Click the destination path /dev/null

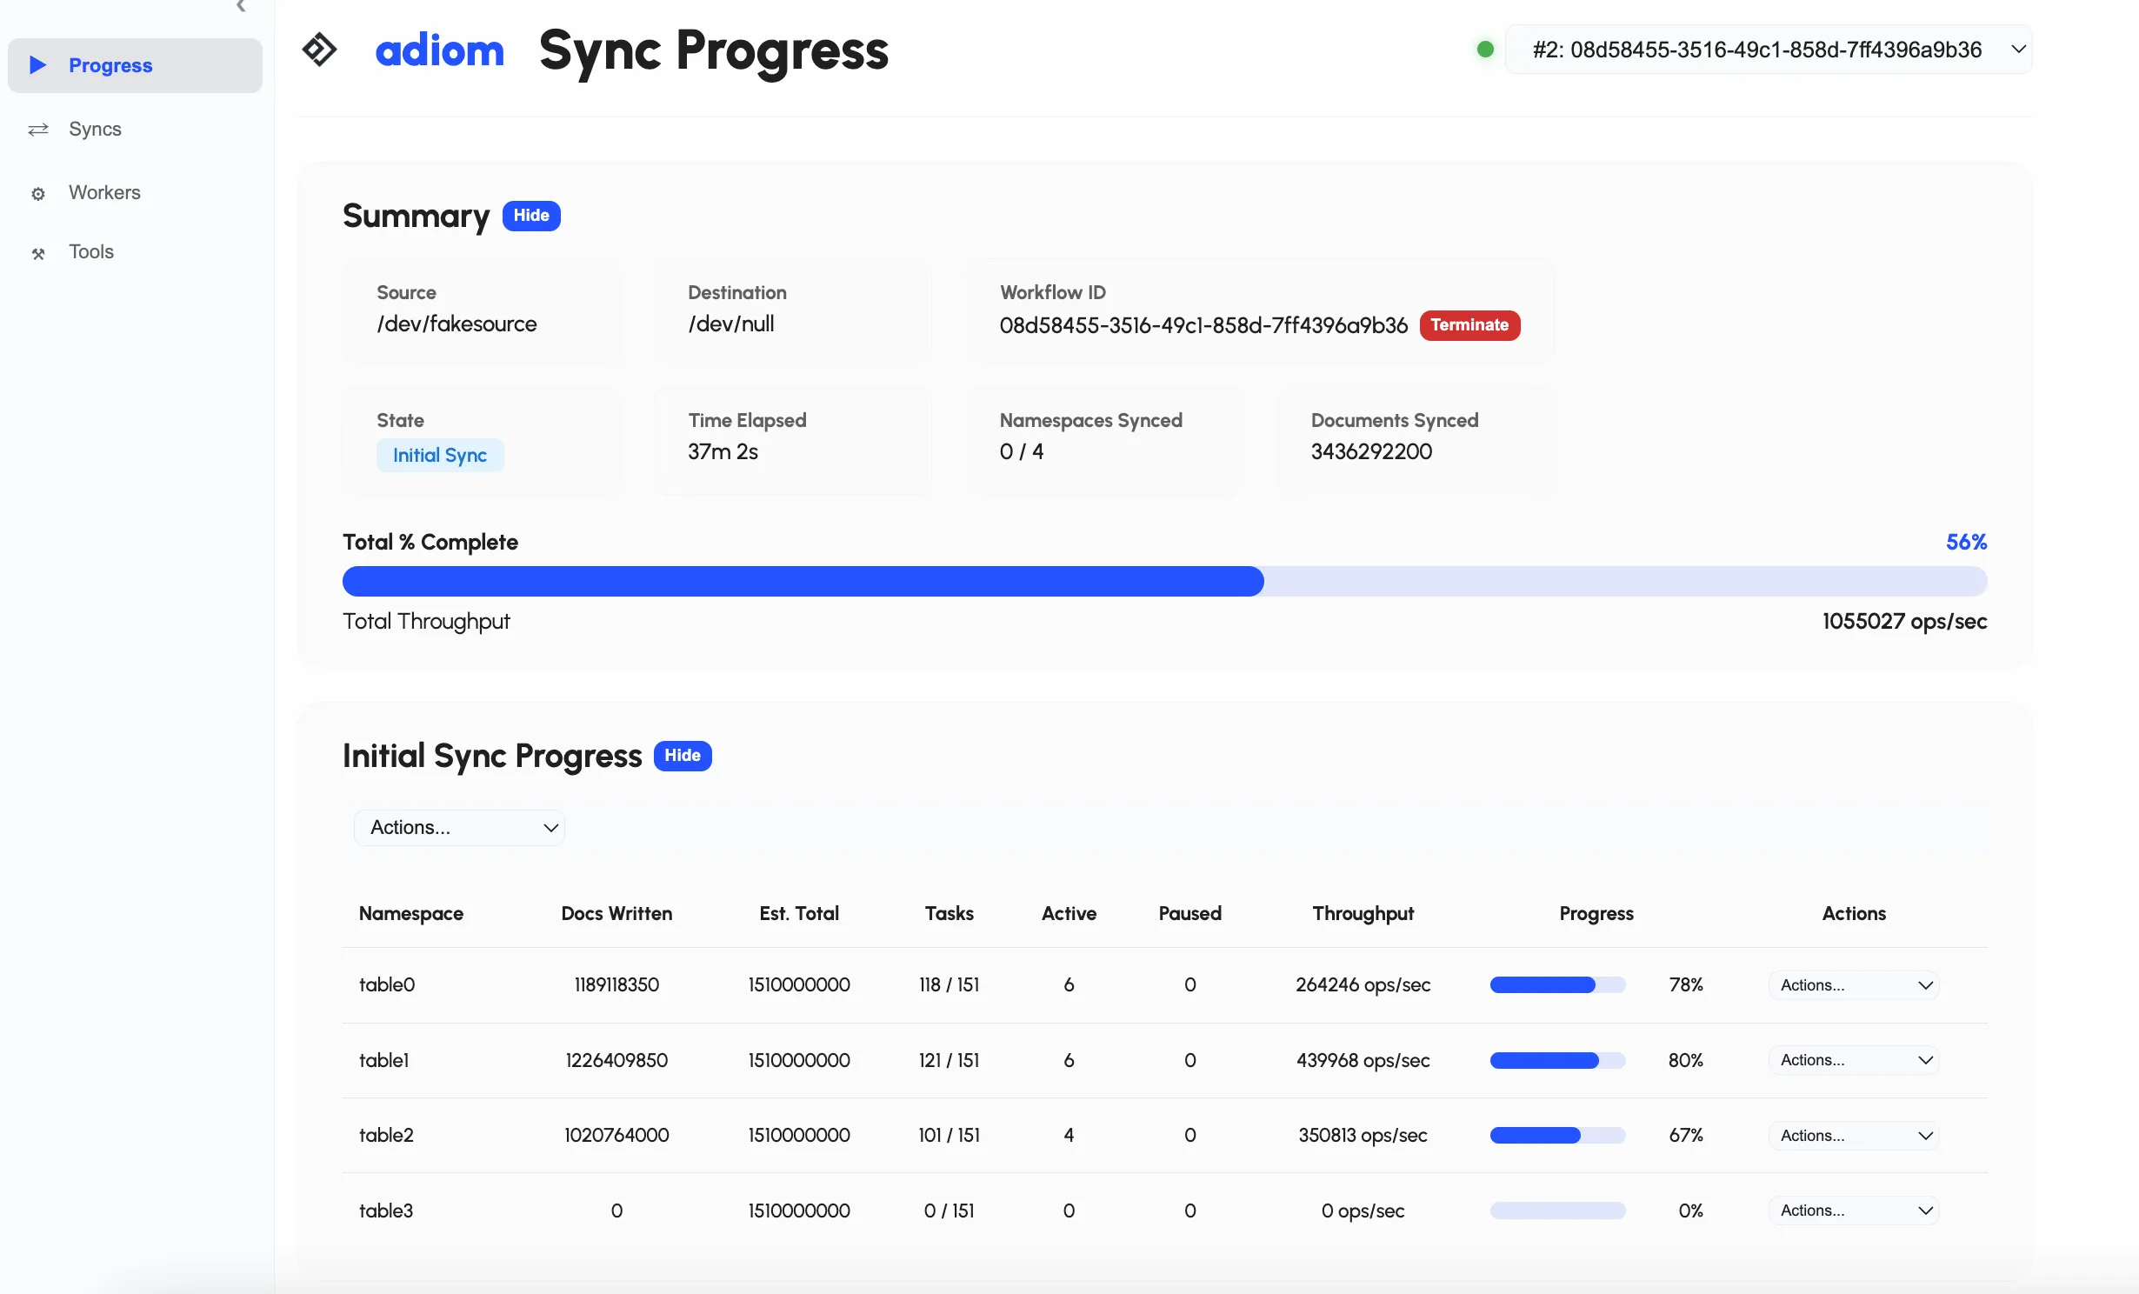coord(731,324)
